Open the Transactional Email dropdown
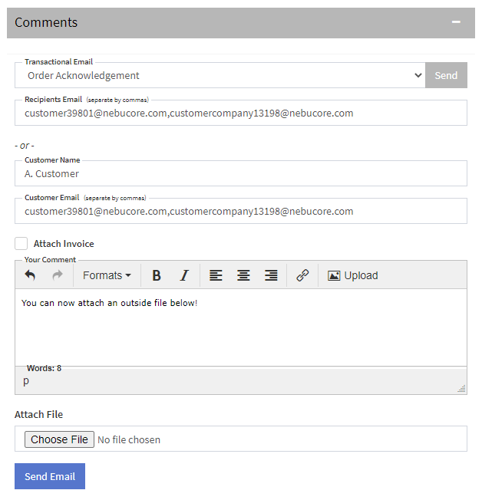Screen dimensions: 482x500 click(220, 75)
